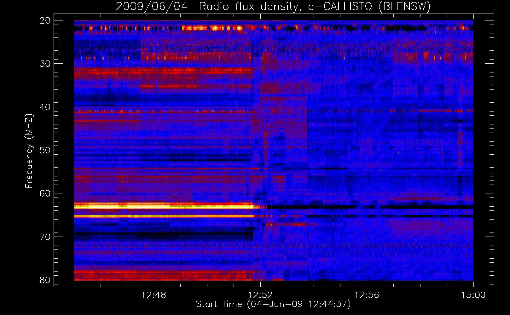Click the '50' frequency tick label

click(x=45, y=150)
